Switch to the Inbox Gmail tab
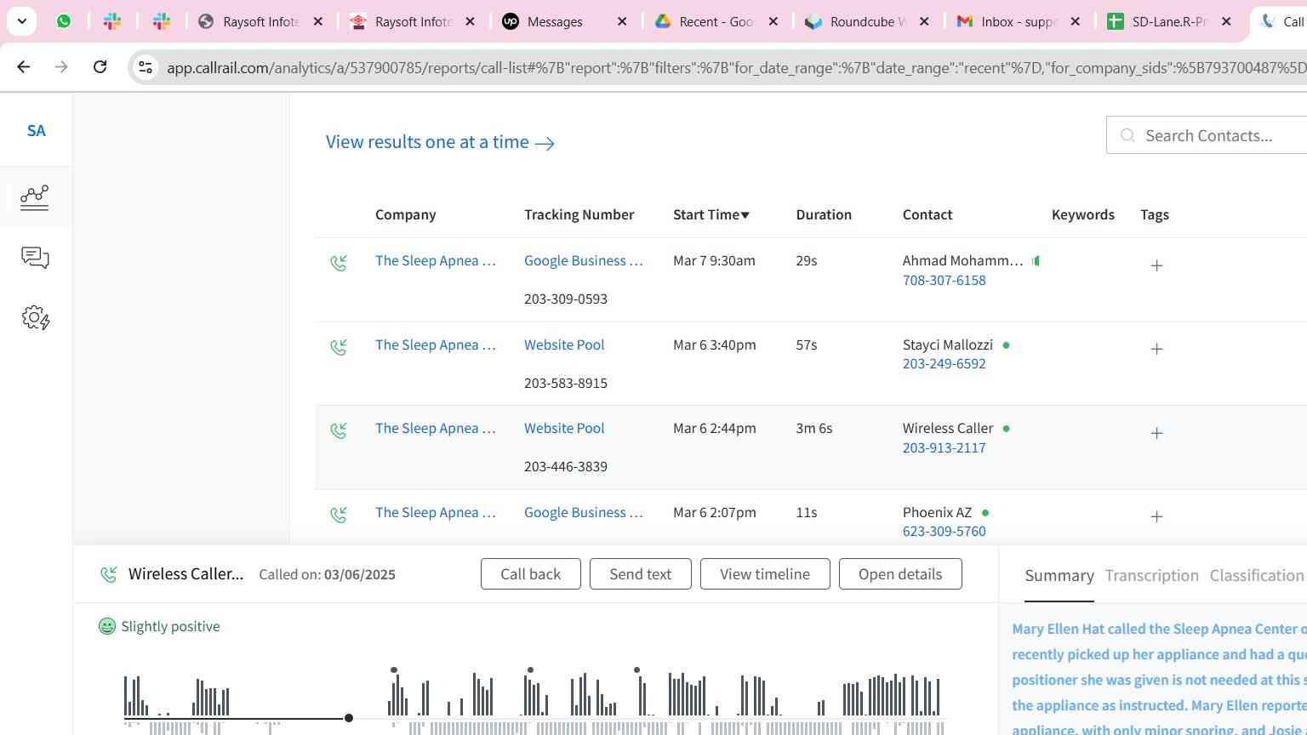This screenshot has width=1307, height=735. coord(1019,21)
